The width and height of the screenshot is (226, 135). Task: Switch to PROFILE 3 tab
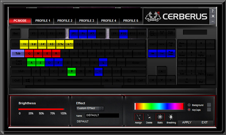(87, 21)
